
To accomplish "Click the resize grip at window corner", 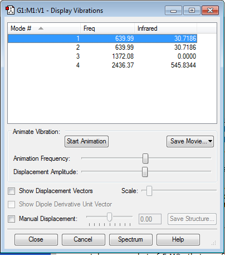I will [x=214, y=243].
